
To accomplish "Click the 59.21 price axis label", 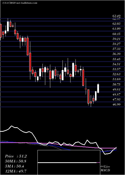I will pos(116,39).
